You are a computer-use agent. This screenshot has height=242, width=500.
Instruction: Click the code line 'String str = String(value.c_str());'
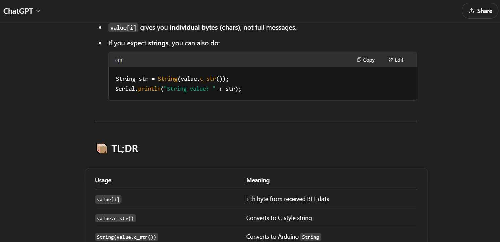[x=172, y=79]
